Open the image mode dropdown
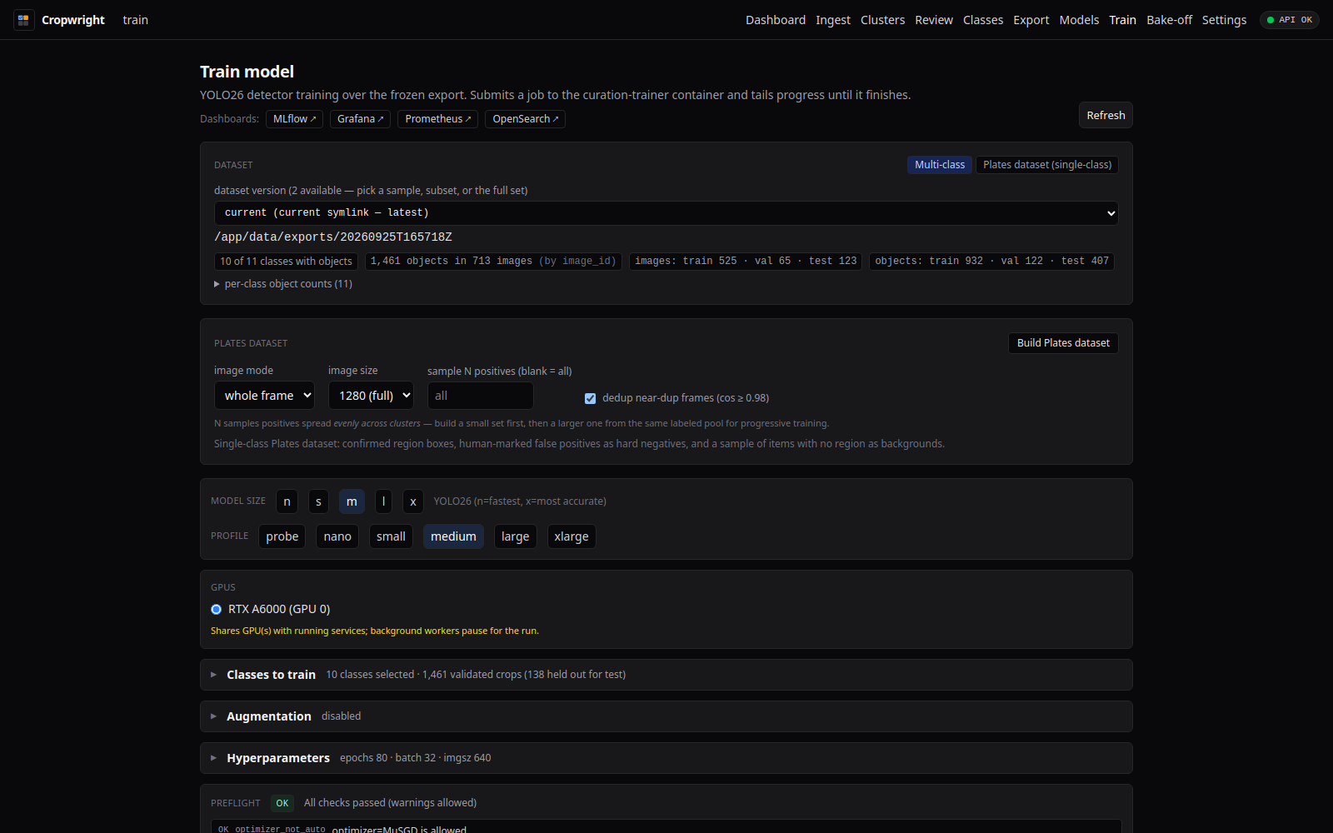 click(264, 396)
